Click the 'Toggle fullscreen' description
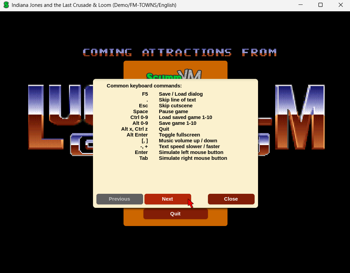Screen dimensions: 350x273 tap(179, 135)
